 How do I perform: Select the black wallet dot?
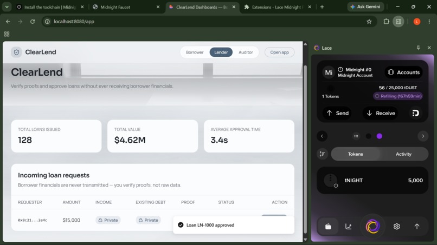tap(369, 136)
